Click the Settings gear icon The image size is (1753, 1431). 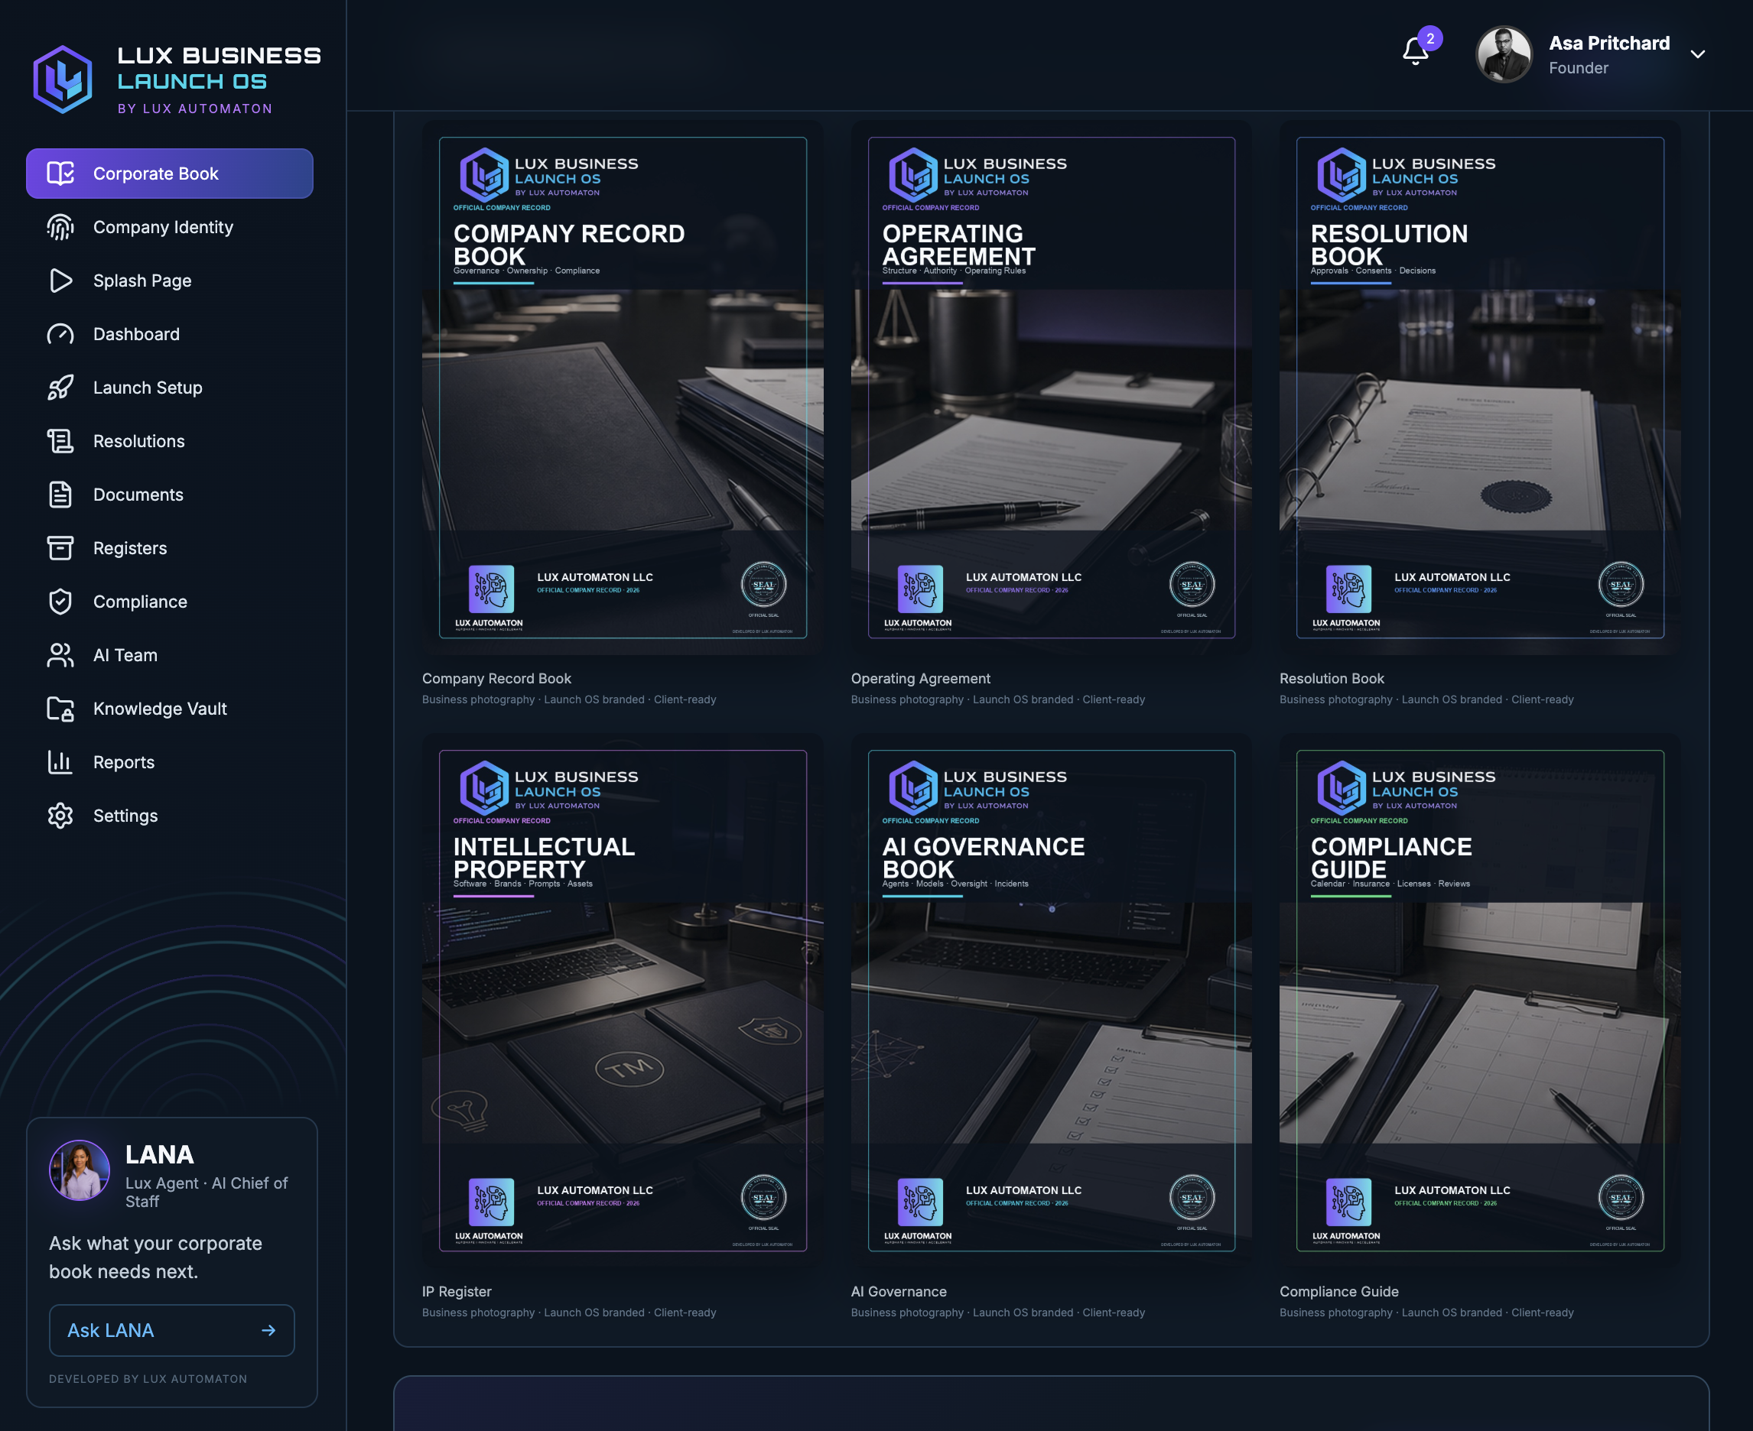pyautogui.click(x=60, y=816)
